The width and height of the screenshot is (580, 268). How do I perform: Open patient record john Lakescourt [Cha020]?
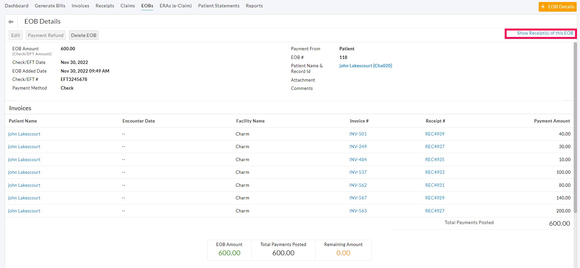coord(365,66)
